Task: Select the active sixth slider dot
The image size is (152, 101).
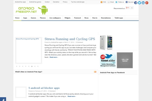Action: click(32, 66)
